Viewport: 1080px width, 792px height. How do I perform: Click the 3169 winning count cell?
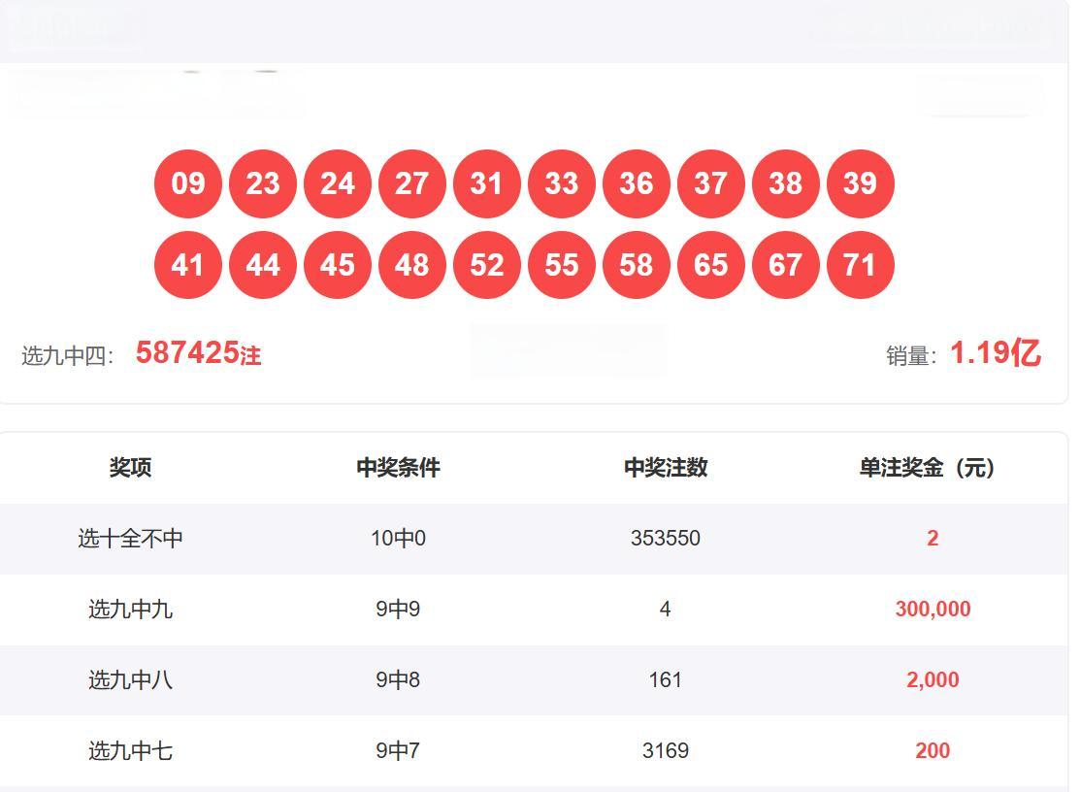click(665, 751)
